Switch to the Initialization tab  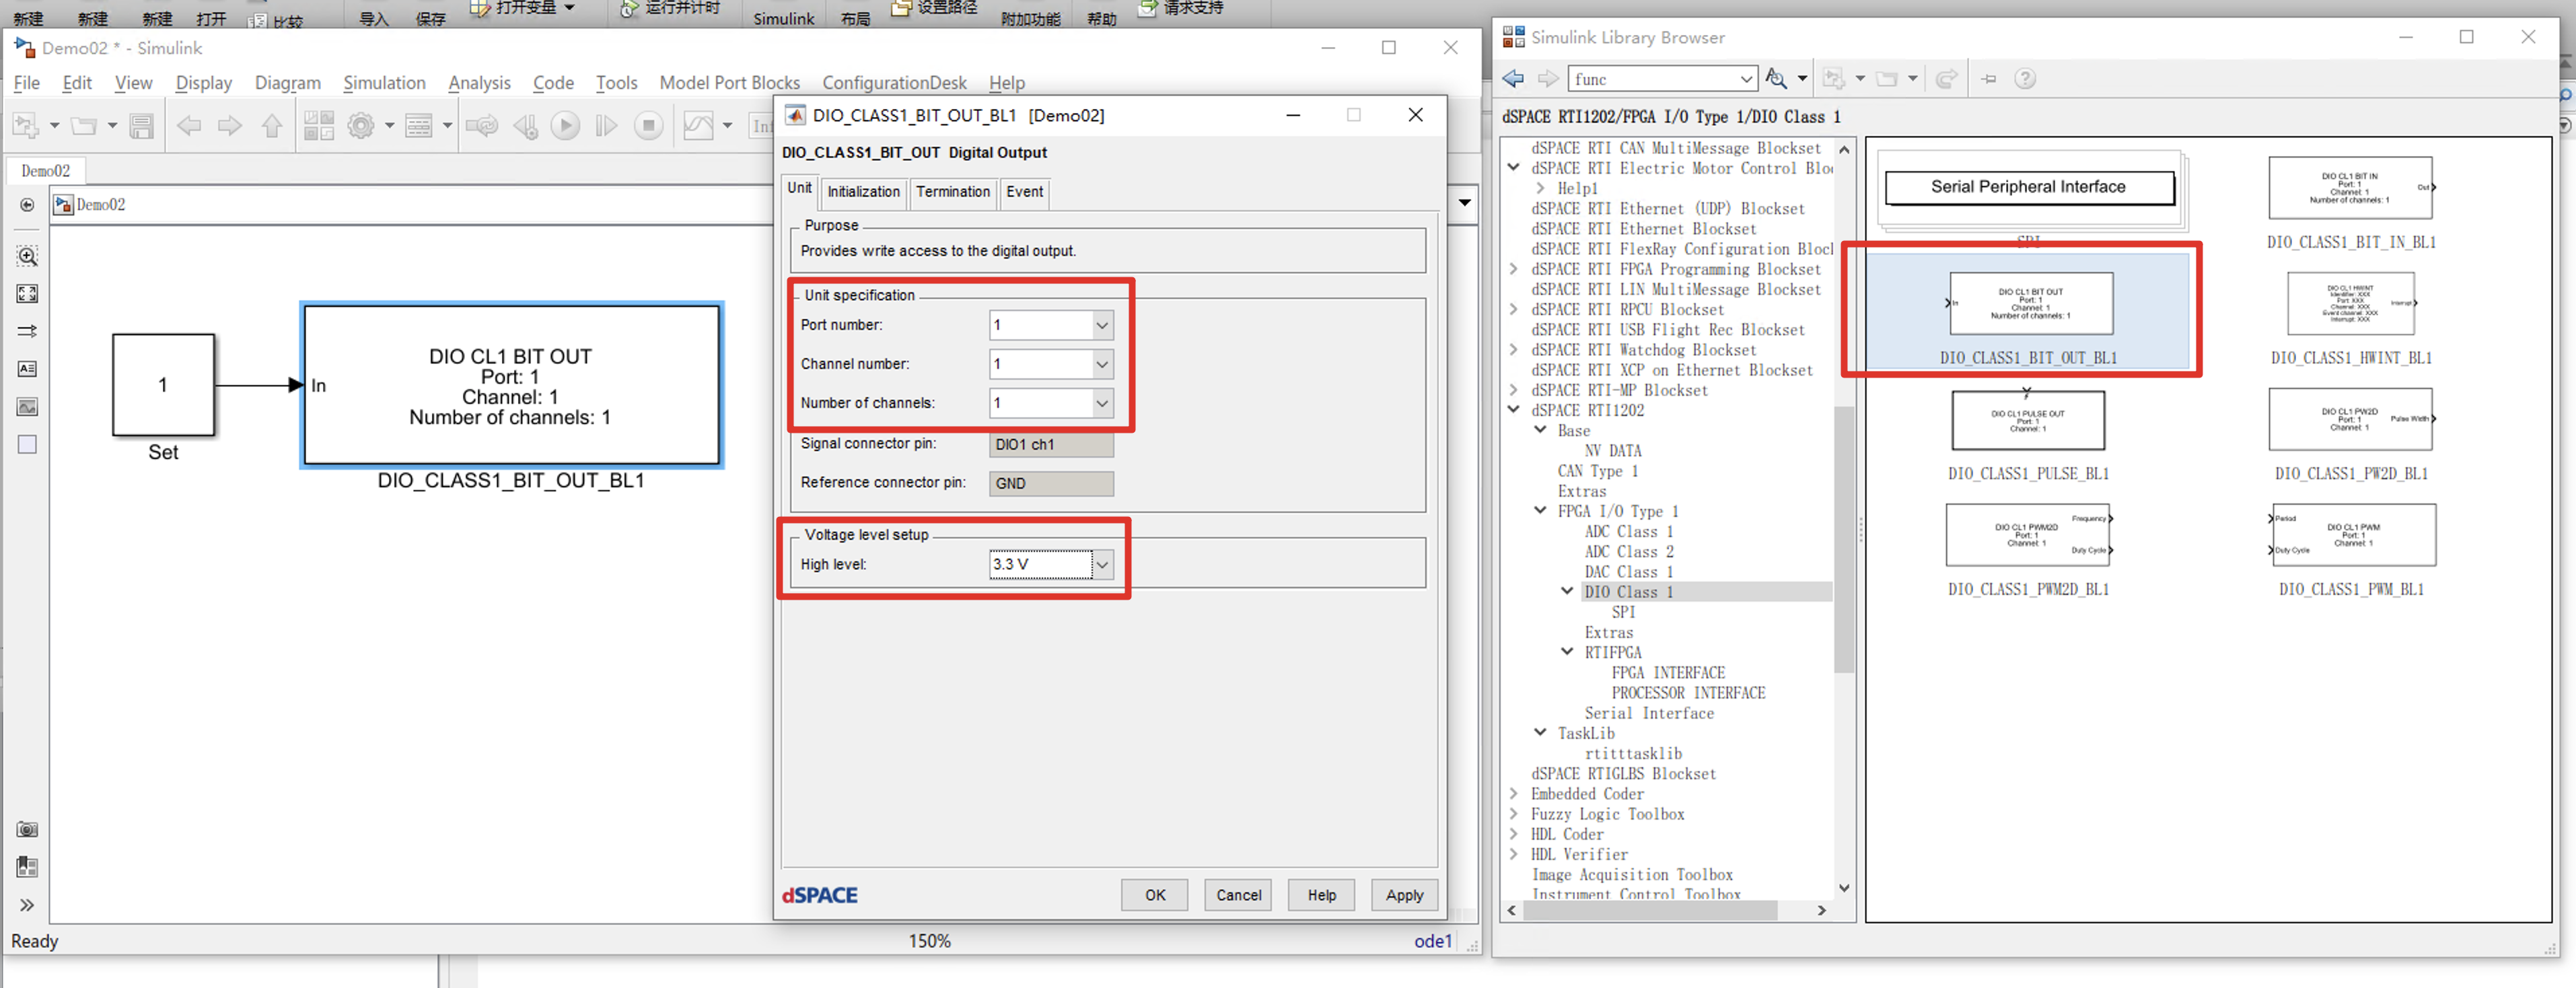[x=863, y=192]
